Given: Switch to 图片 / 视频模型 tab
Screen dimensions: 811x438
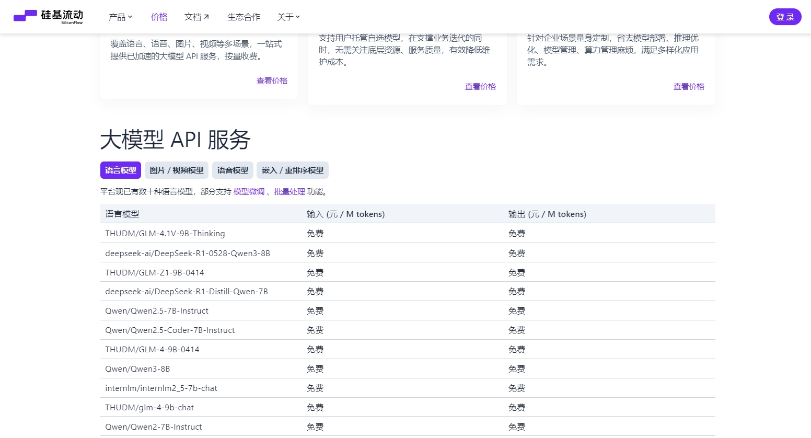Looking at the screenshot, I should tap(177, 170).
